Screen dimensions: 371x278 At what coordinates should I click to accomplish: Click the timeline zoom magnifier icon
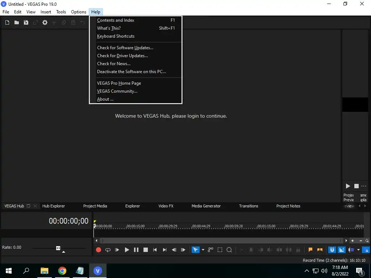tap(367, 241)
